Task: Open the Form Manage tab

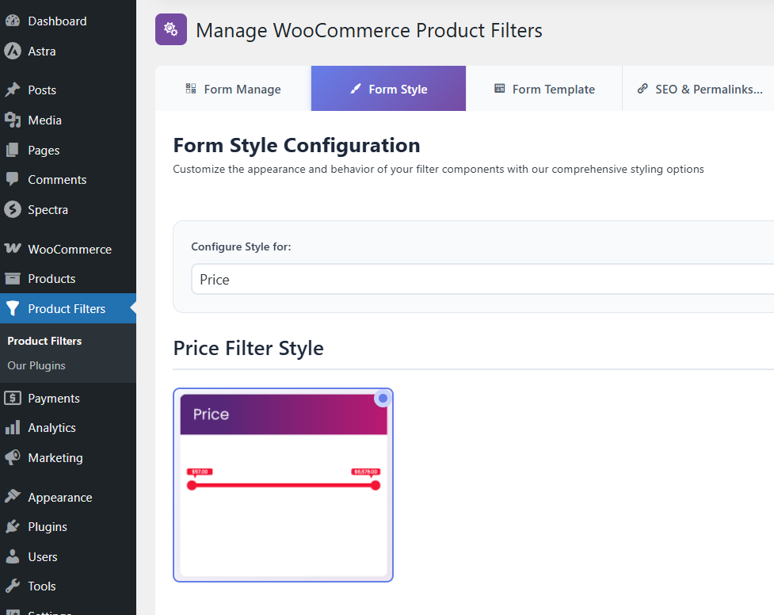Action: point(234,89)
